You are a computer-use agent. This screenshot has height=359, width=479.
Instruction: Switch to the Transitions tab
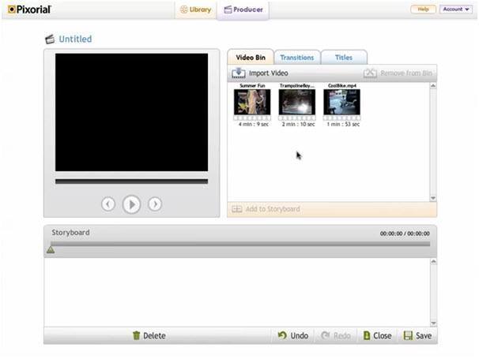point(298,58)
